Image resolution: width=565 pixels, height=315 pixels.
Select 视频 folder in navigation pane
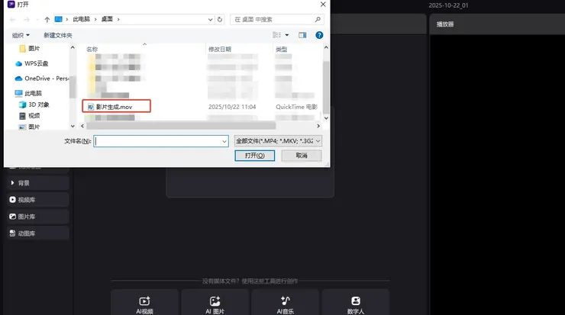(x=29, y=116)
